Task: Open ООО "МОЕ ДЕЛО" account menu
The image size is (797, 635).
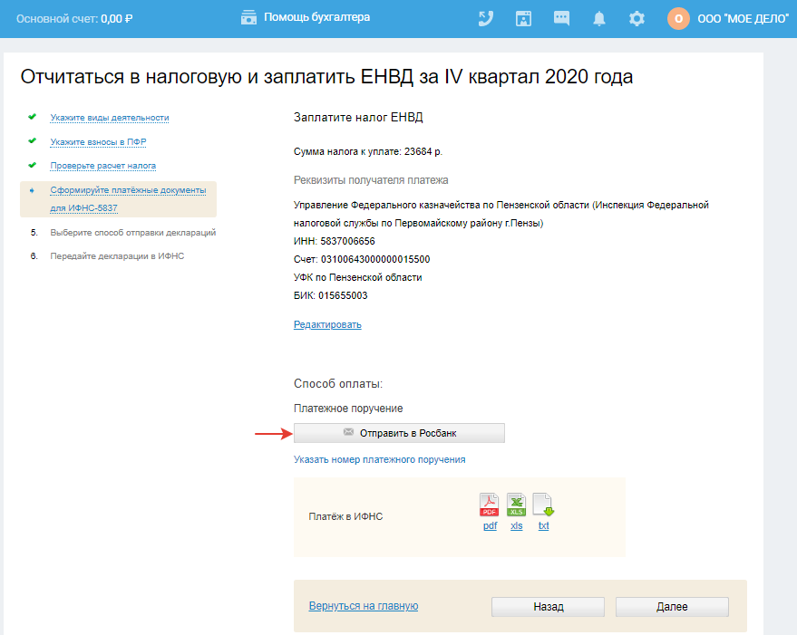Action: [743, 18]
